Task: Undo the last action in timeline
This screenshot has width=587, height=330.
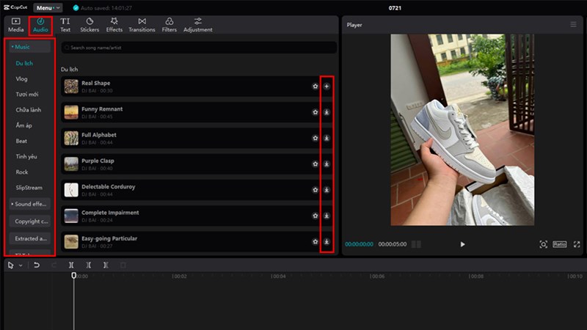Action: click(x=36, y=265)
